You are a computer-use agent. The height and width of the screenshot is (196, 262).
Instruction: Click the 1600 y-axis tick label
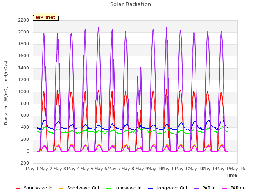click(x=24, y=56)
